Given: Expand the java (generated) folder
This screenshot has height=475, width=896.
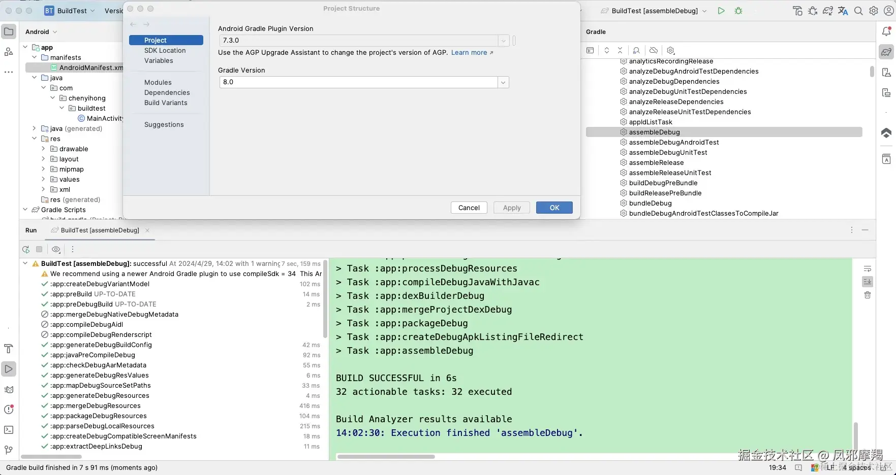Looking at the screenshot, I should [x=35, y=128].
